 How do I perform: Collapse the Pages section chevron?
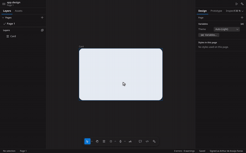pos(3,18)
